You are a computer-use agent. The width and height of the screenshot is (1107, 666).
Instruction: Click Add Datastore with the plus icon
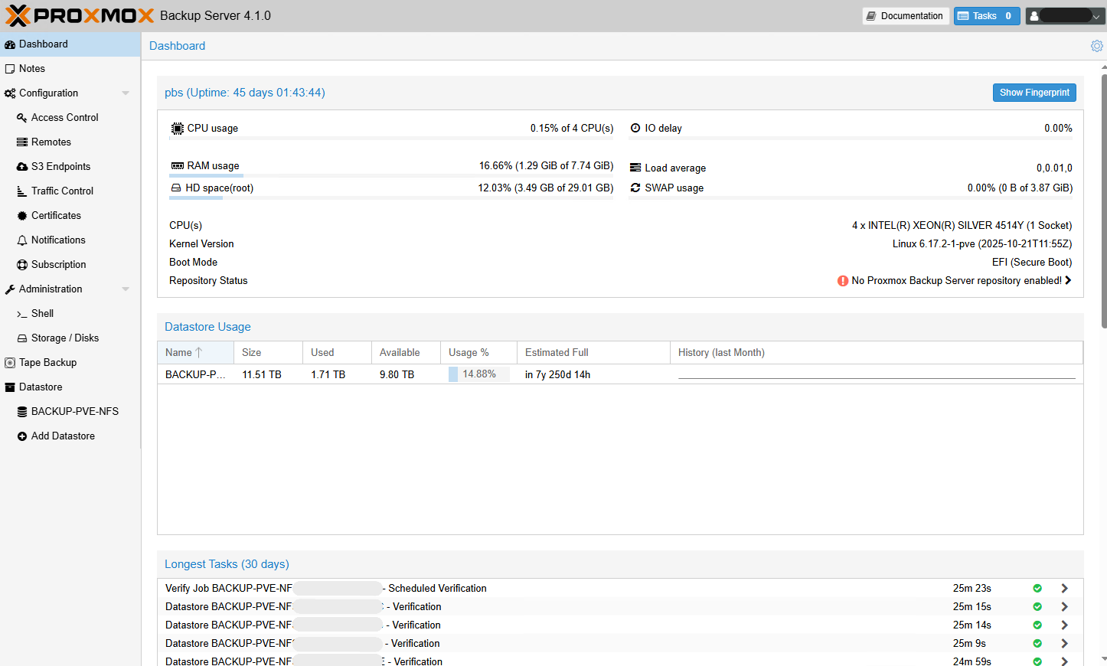(x=21, y=436)
